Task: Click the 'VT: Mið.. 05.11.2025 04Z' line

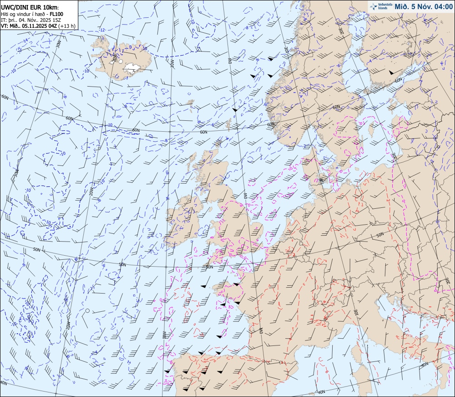Action: pyautogui.click(x=38, y=26)
